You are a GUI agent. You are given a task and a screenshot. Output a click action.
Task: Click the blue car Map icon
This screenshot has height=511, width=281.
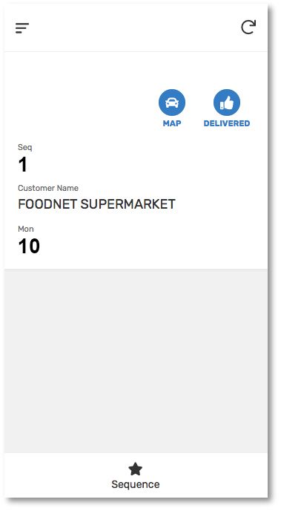[x=172, y=102]
